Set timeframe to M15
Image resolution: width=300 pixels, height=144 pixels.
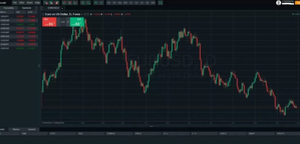(120, 3)
